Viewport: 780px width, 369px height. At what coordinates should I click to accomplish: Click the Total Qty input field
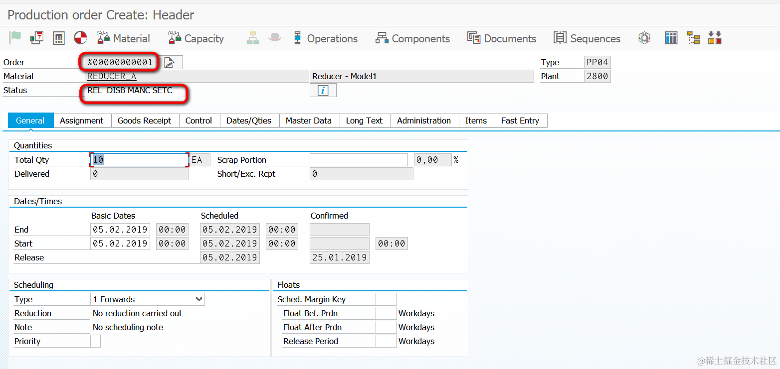point(140,160)
